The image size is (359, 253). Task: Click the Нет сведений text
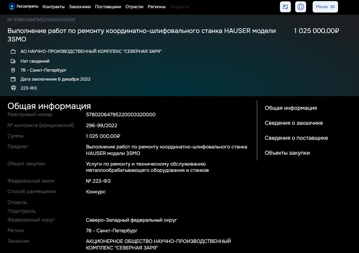(35, 61)
